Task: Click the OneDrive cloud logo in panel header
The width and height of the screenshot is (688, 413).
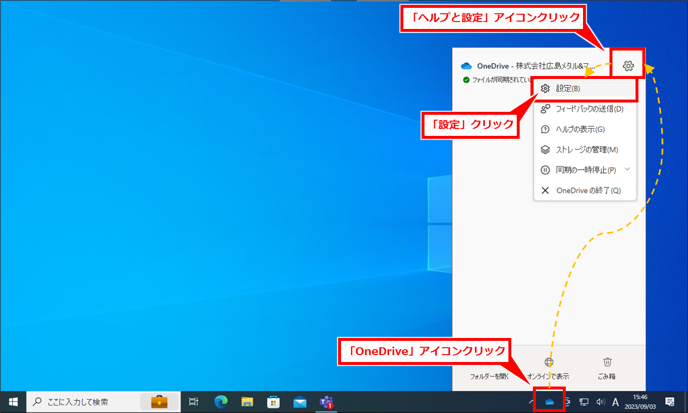Action: (466, 66)
